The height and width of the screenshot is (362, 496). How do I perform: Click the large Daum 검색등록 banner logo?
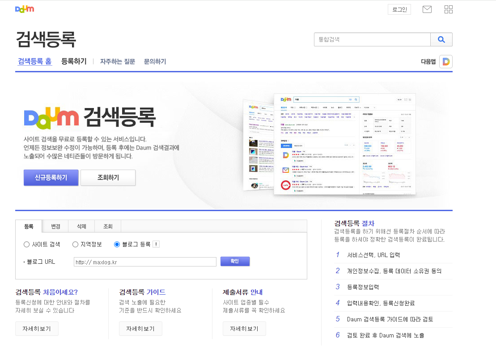90,117
